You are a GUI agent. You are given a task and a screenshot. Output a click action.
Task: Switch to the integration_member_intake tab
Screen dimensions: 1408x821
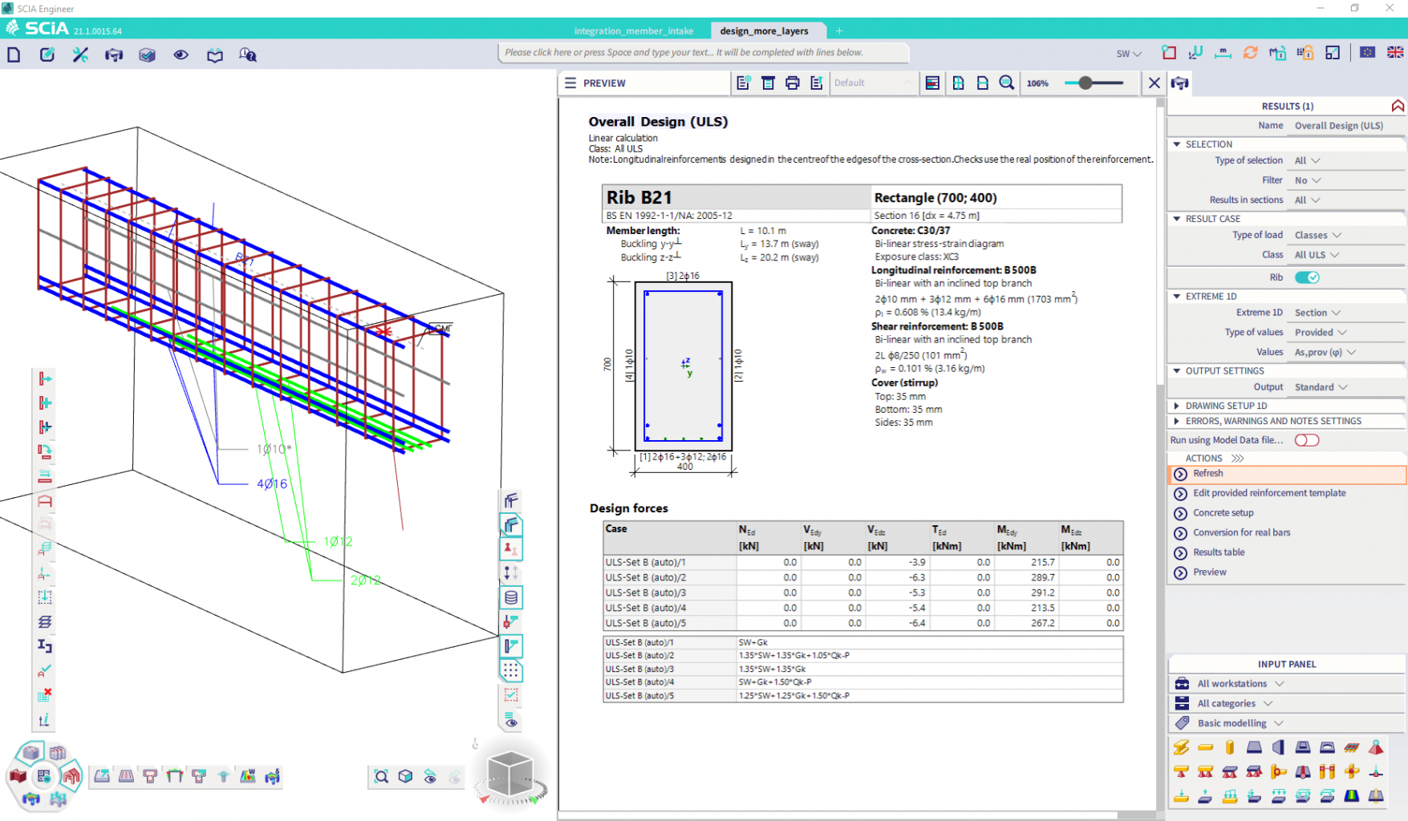coord(634,30)
